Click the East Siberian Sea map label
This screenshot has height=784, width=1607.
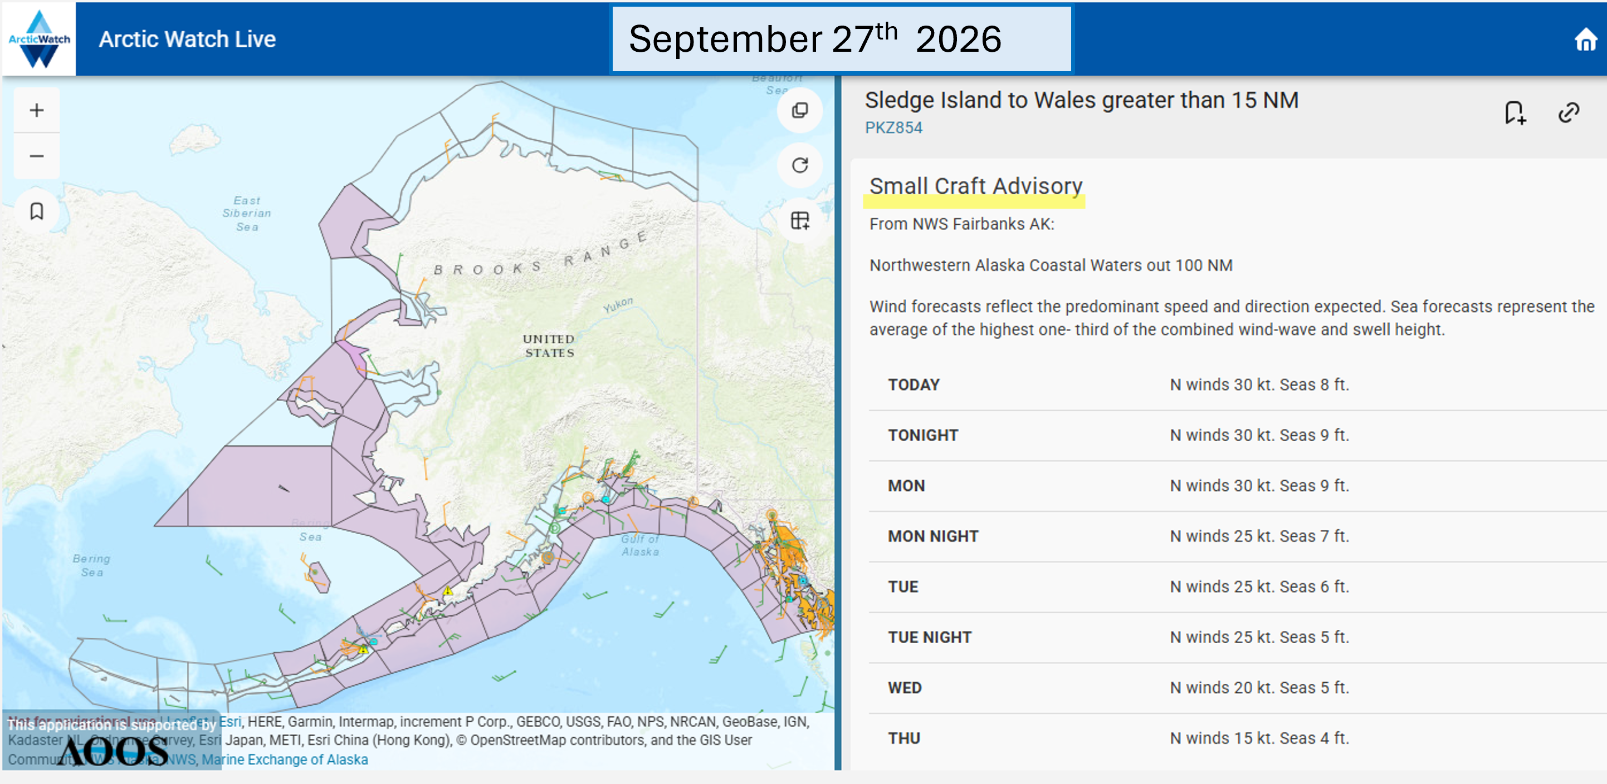tap(246, 214)
